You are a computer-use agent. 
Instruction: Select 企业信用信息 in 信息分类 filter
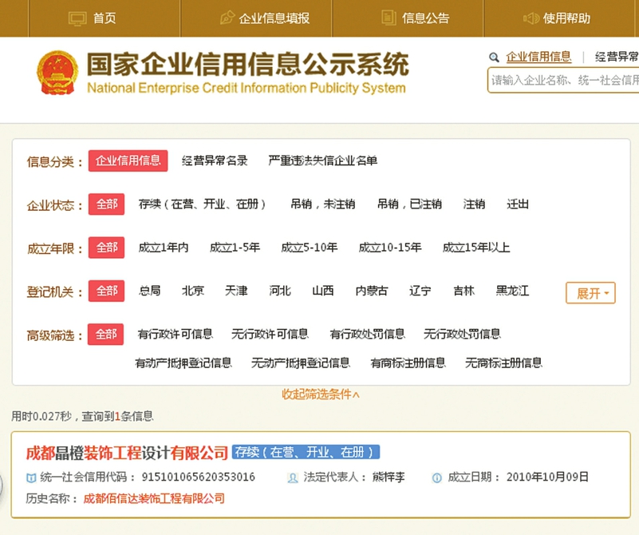[128, 160]
